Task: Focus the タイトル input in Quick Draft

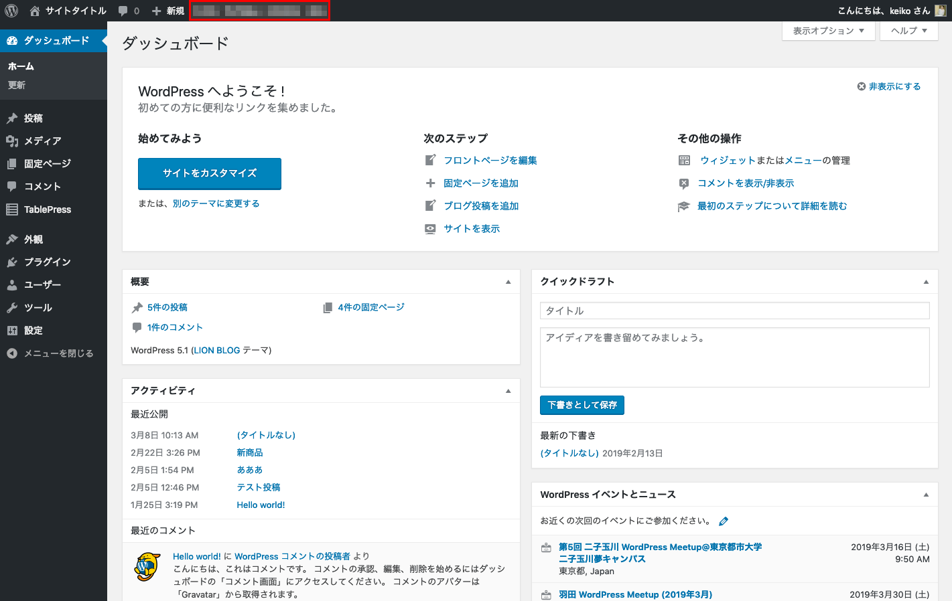Action: pos(735,311)
